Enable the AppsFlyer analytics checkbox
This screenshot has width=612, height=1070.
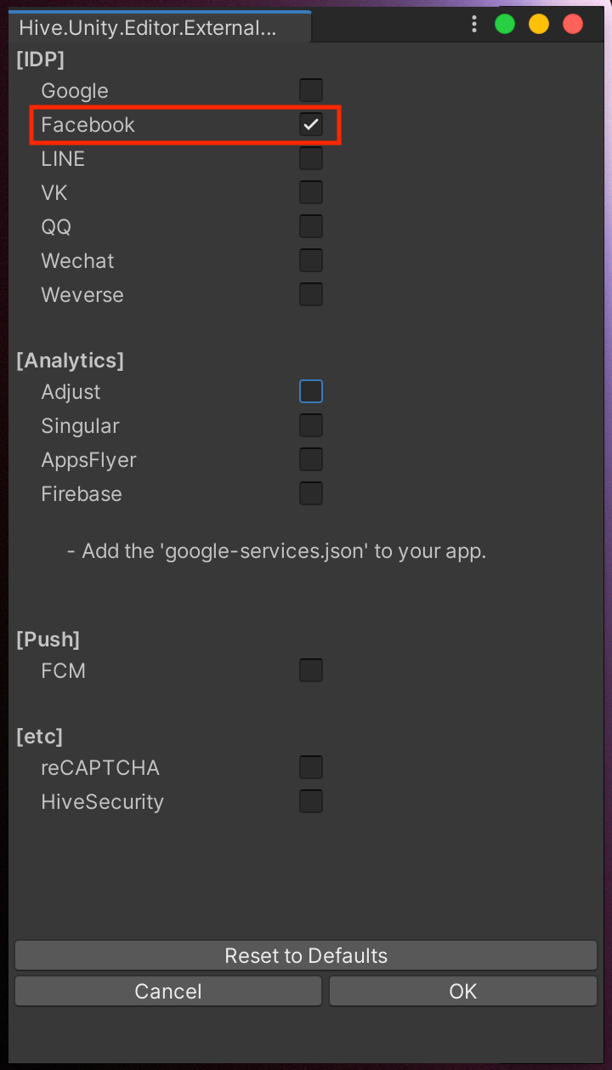pos(311,458)
